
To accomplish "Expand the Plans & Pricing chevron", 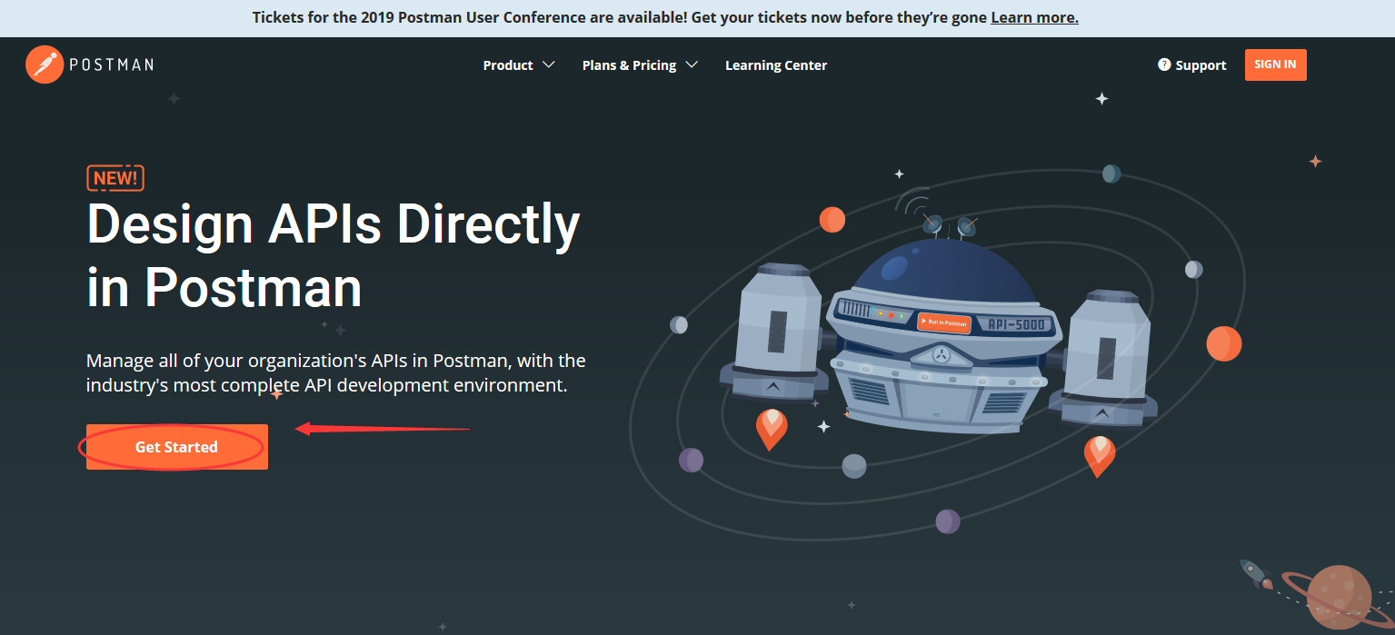I will (692, 64).
